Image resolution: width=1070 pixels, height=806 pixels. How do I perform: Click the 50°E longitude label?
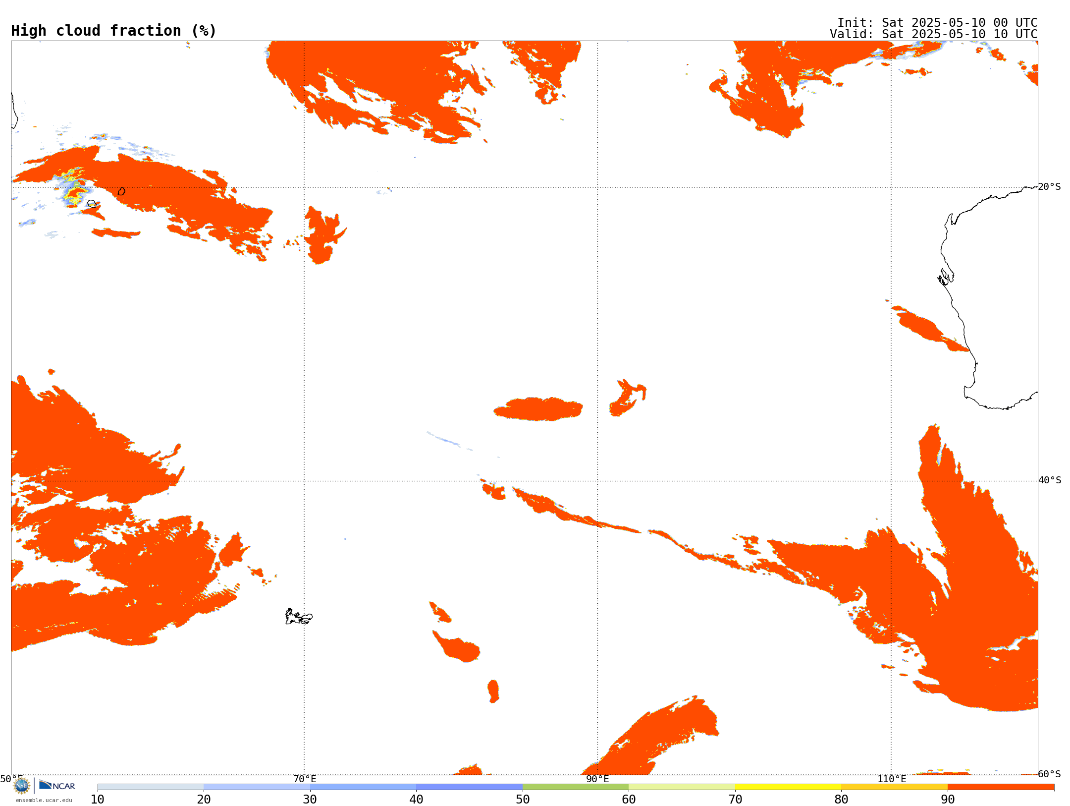coord(11,779)
